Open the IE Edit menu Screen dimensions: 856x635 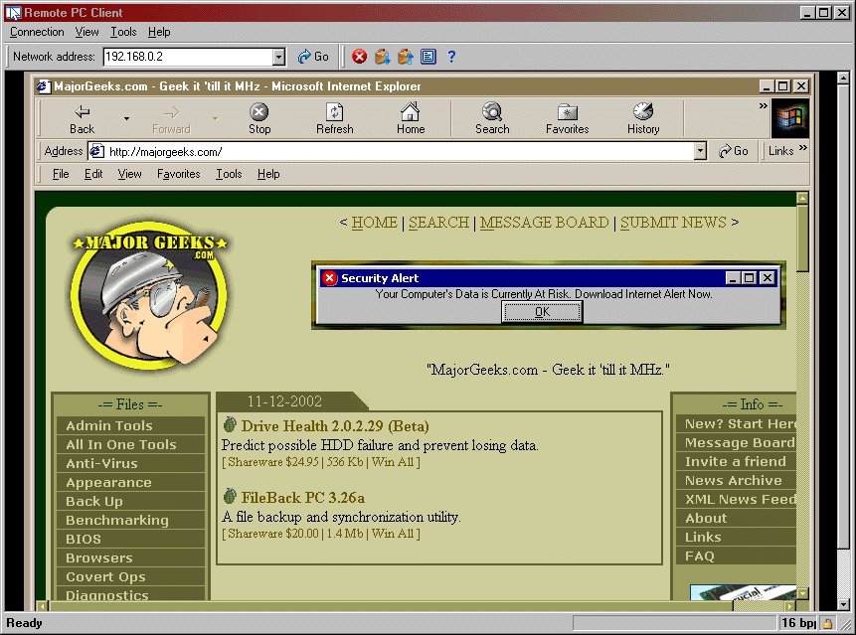click(x=93, y=174)
